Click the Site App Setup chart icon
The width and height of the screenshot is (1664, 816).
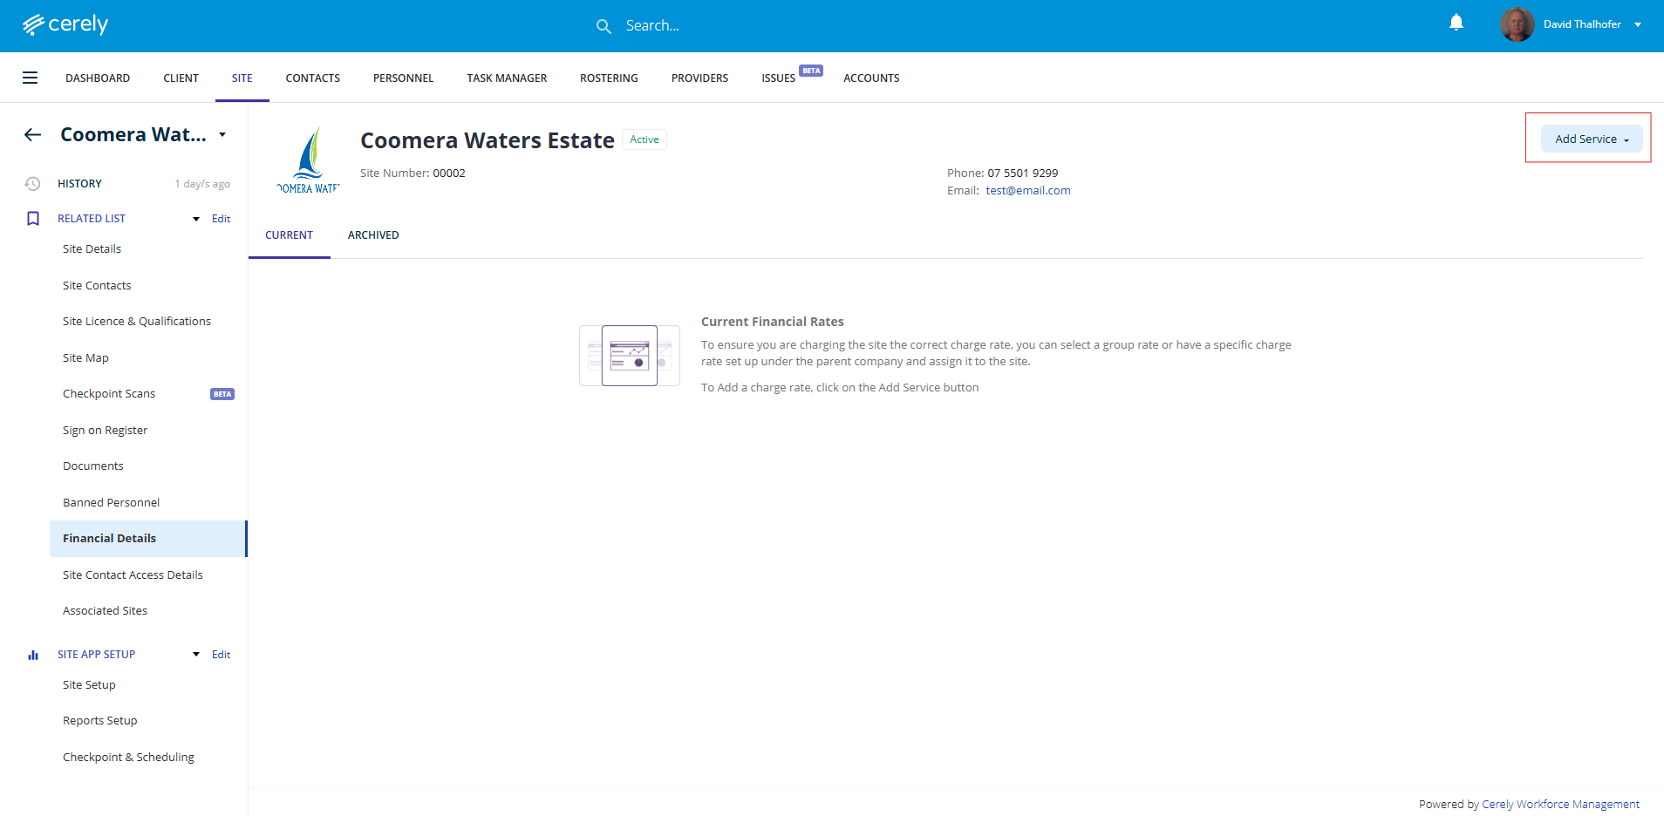[33, 655]
